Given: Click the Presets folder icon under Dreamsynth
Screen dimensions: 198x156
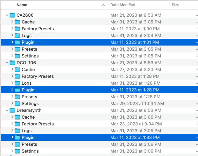Looking at the screenshot, I should pos(17,144).
